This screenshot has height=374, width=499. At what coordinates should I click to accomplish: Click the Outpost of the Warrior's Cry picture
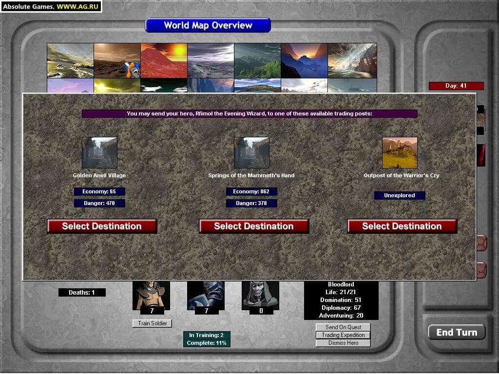coord(400,152)
